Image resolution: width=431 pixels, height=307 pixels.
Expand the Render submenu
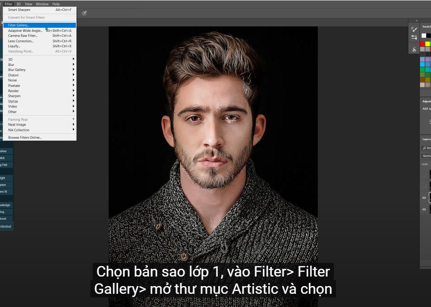[x=40, y=91]
